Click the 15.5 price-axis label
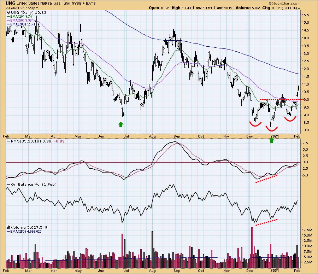This screenshot has height=274, width=318. coord(306,15)
